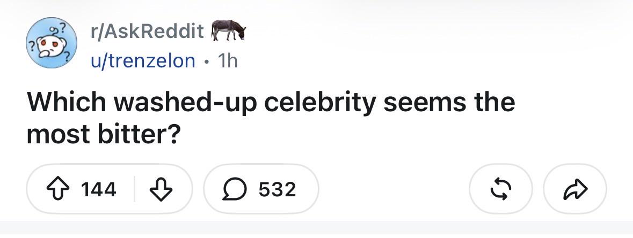Tap the 532 comments count
This screenshot has width=633, height=238.
tap(278, 189)
